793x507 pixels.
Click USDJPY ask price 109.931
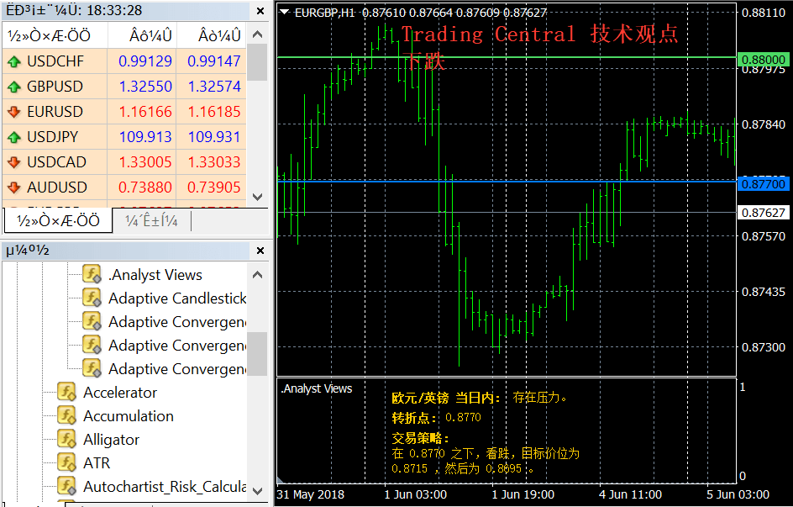tap(214, 137)
